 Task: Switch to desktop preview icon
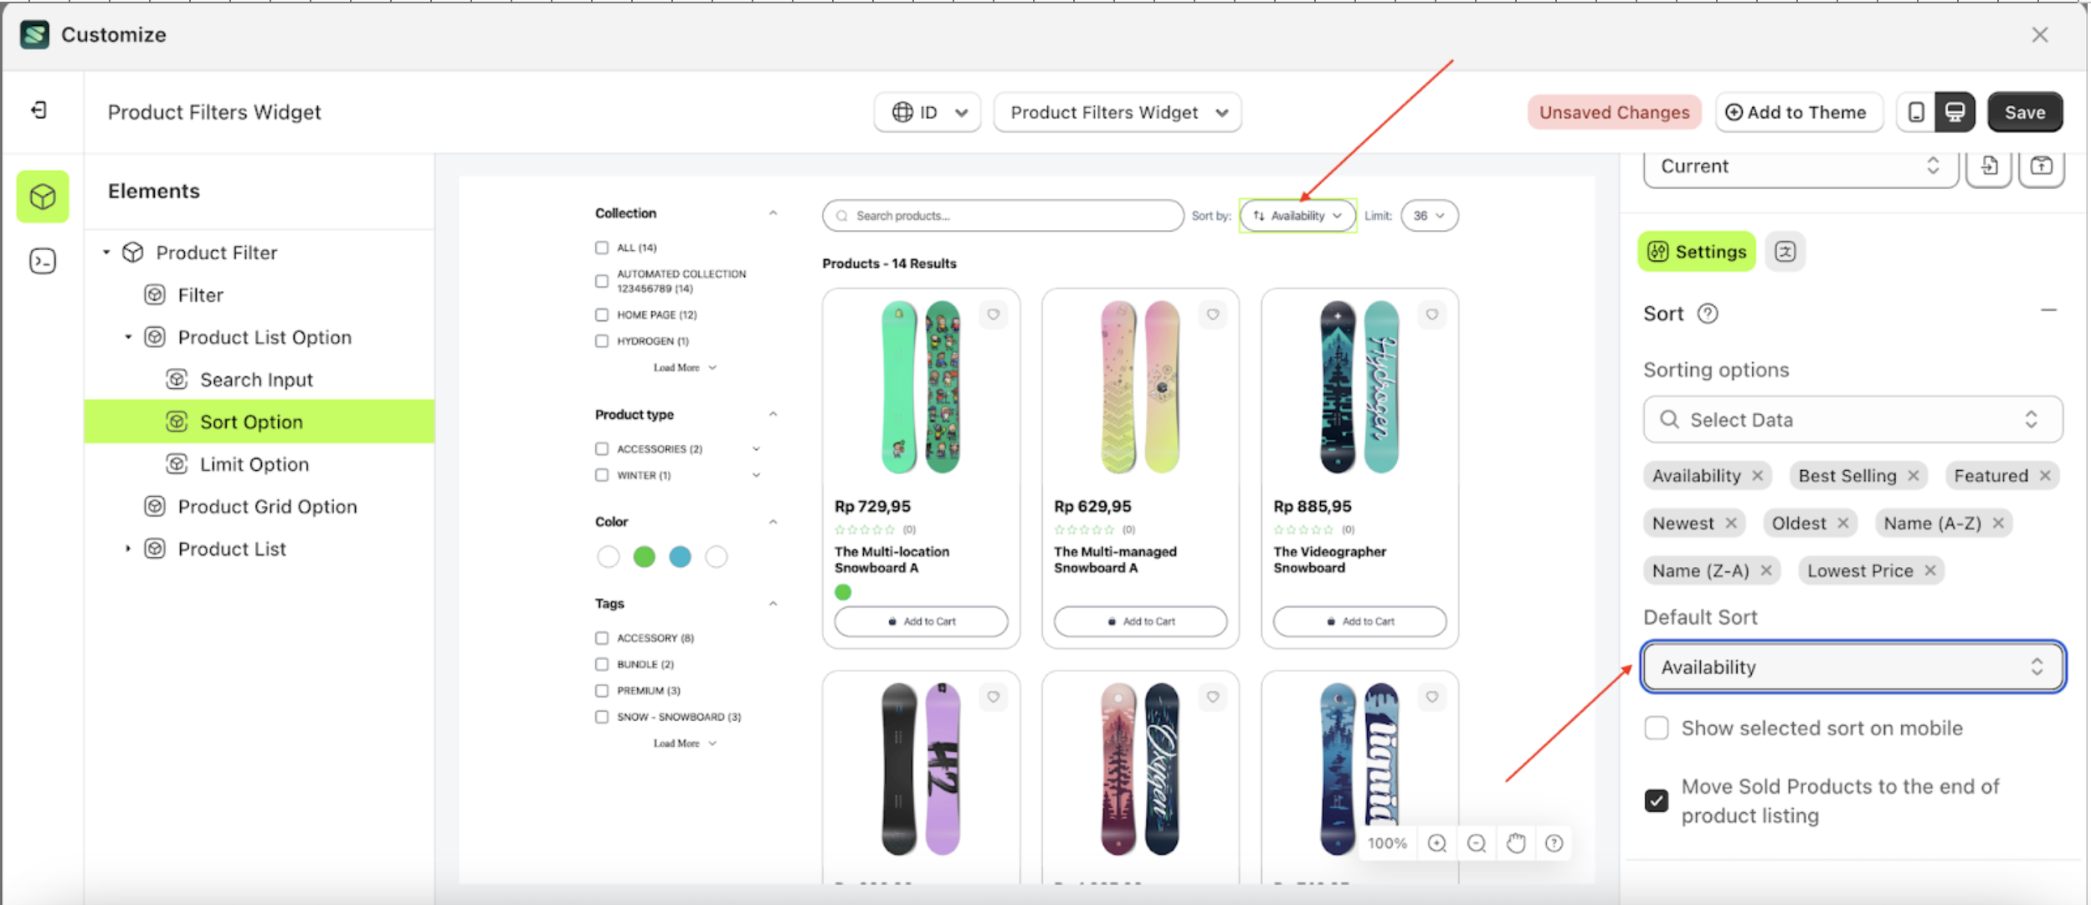(x=1955, y=112)
